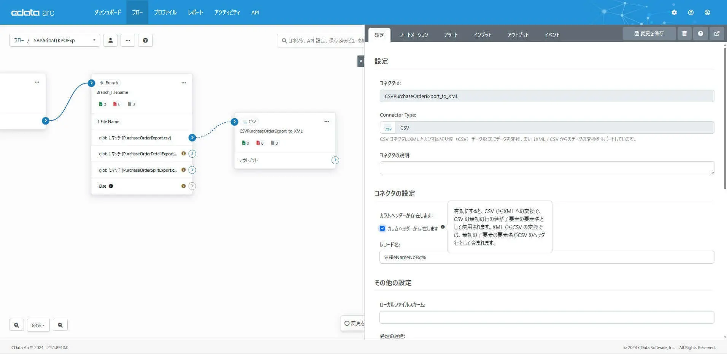Open the ellipsis menu on the leftmost connector

(37, 82)
